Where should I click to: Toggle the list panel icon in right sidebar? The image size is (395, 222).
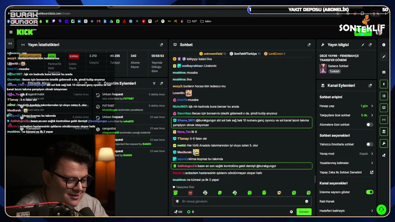point(384,96)
